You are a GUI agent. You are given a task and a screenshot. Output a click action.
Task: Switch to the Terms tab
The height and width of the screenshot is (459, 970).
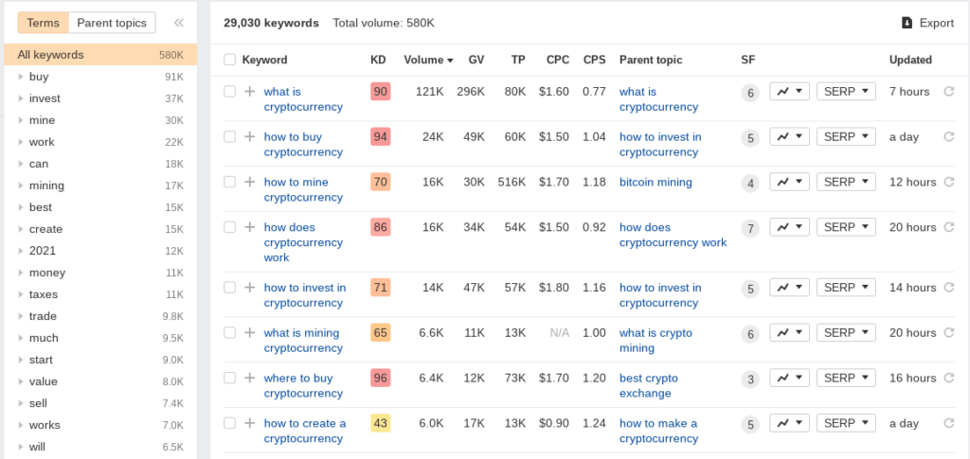tap(44, 23)
